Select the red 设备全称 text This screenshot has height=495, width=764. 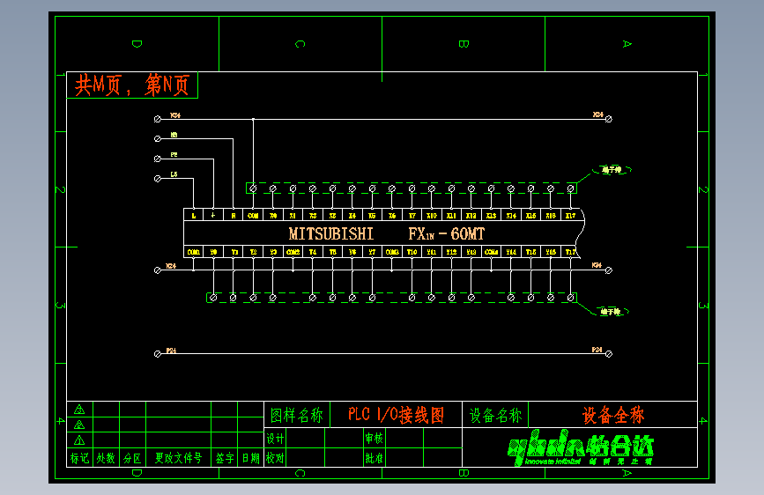point(613,415)
